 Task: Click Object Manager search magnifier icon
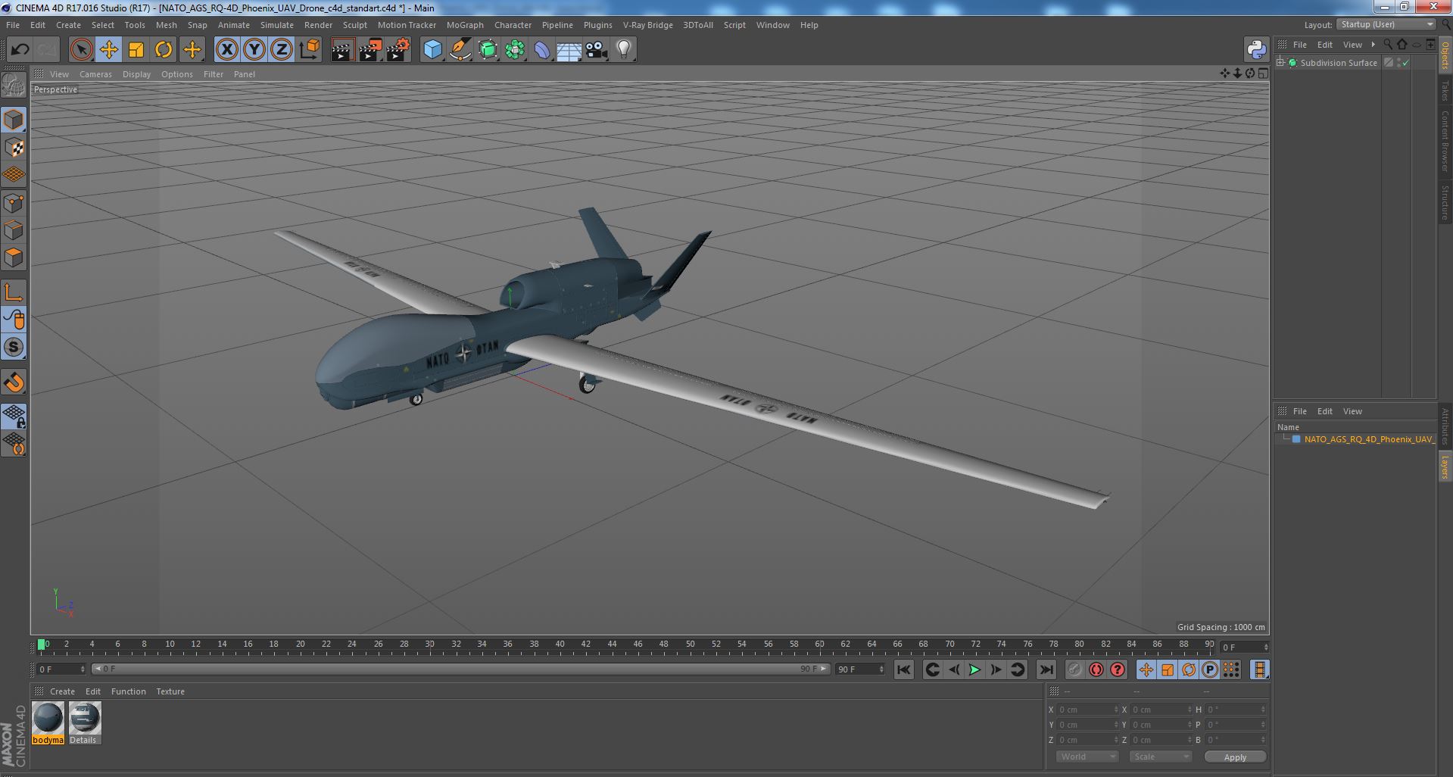(x=1387, y=45)
